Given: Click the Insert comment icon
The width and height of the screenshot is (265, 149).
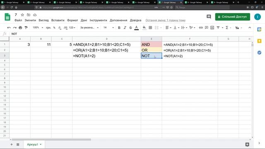Looking at the screenshot, I should pos(206,28).
